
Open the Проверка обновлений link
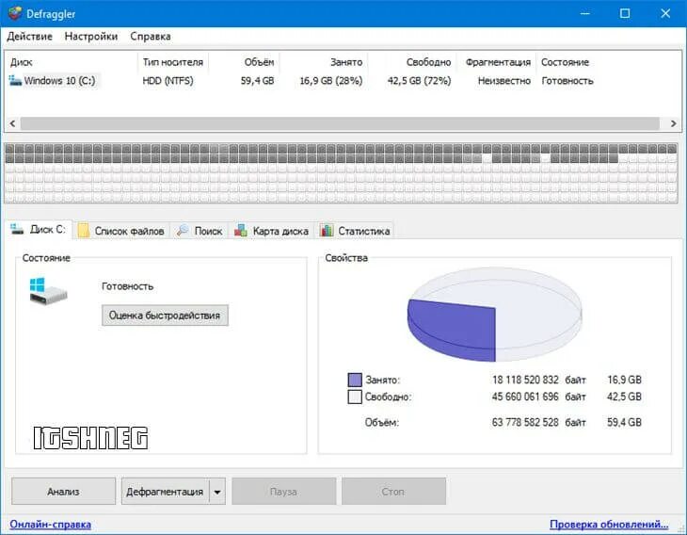(609, 524)
